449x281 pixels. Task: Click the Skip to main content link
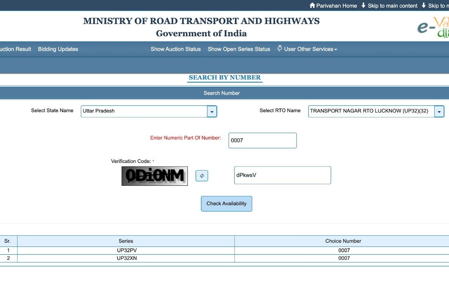click(393, 5)
